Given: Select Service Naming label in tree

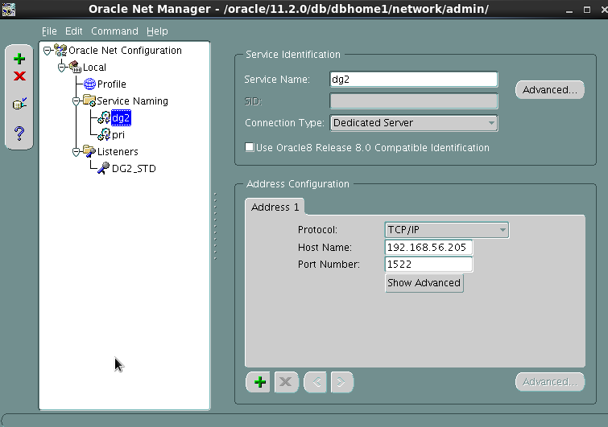Looking at the screenshot, I should [132, 101].
